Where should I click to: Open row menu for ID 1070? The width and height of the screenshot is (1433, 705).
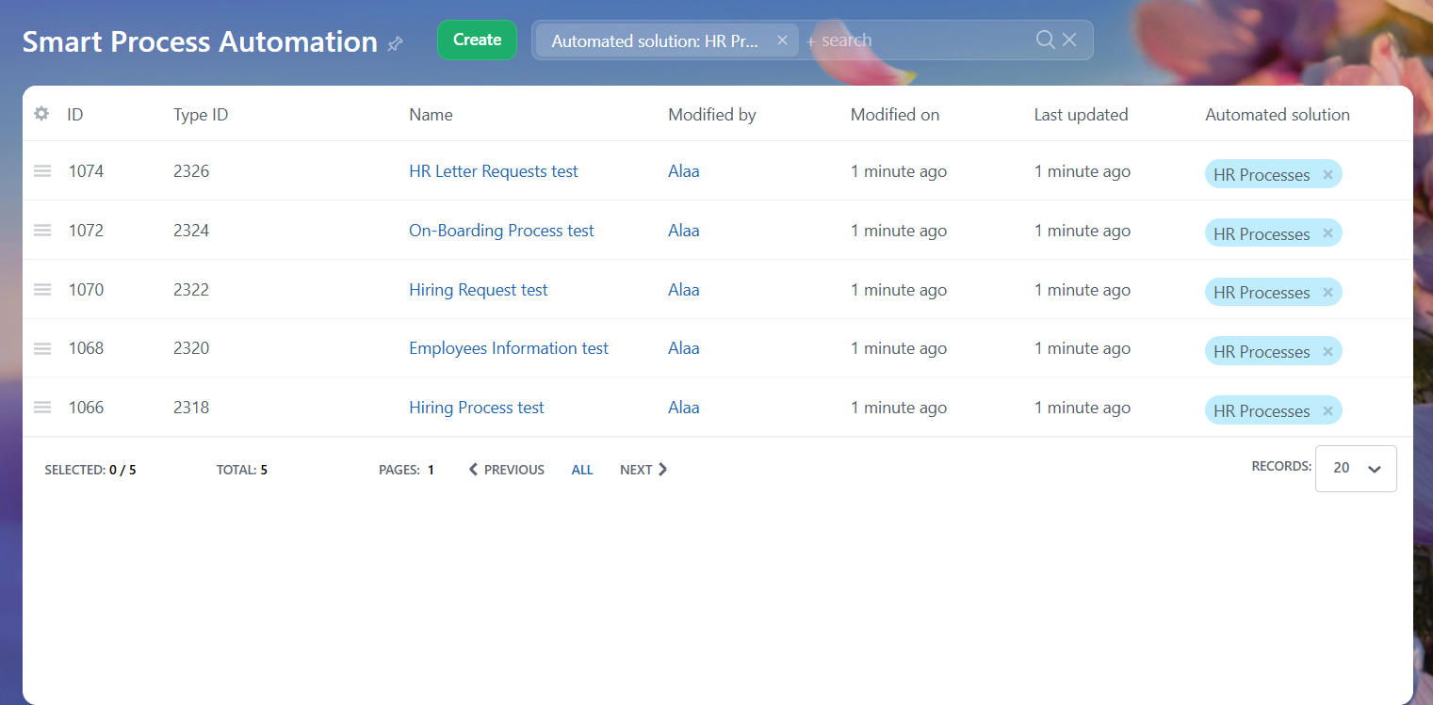tap(42, 290)
